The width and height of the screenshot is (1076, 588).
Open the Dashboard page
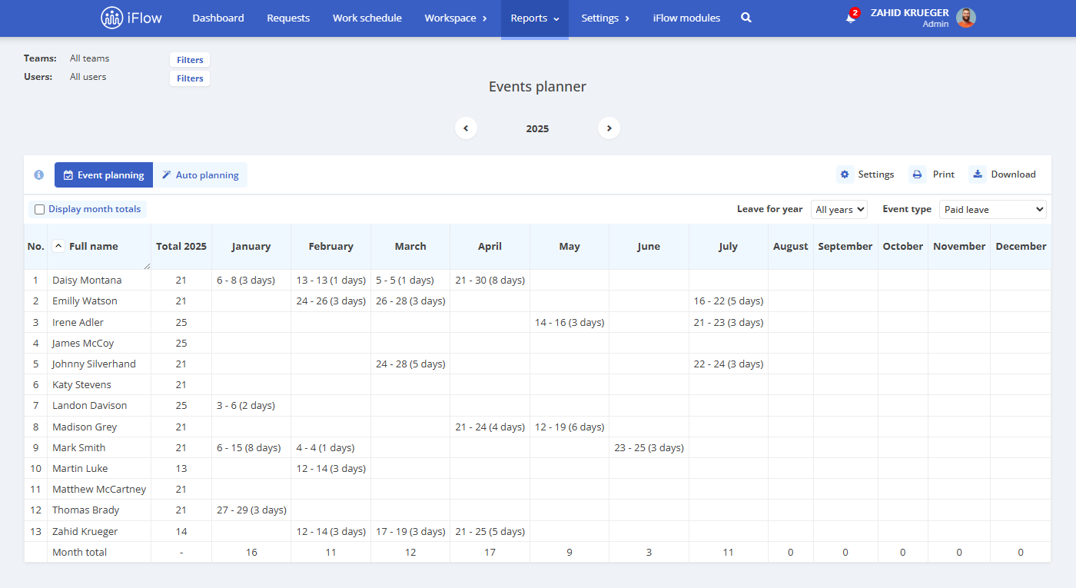(218, 18)
